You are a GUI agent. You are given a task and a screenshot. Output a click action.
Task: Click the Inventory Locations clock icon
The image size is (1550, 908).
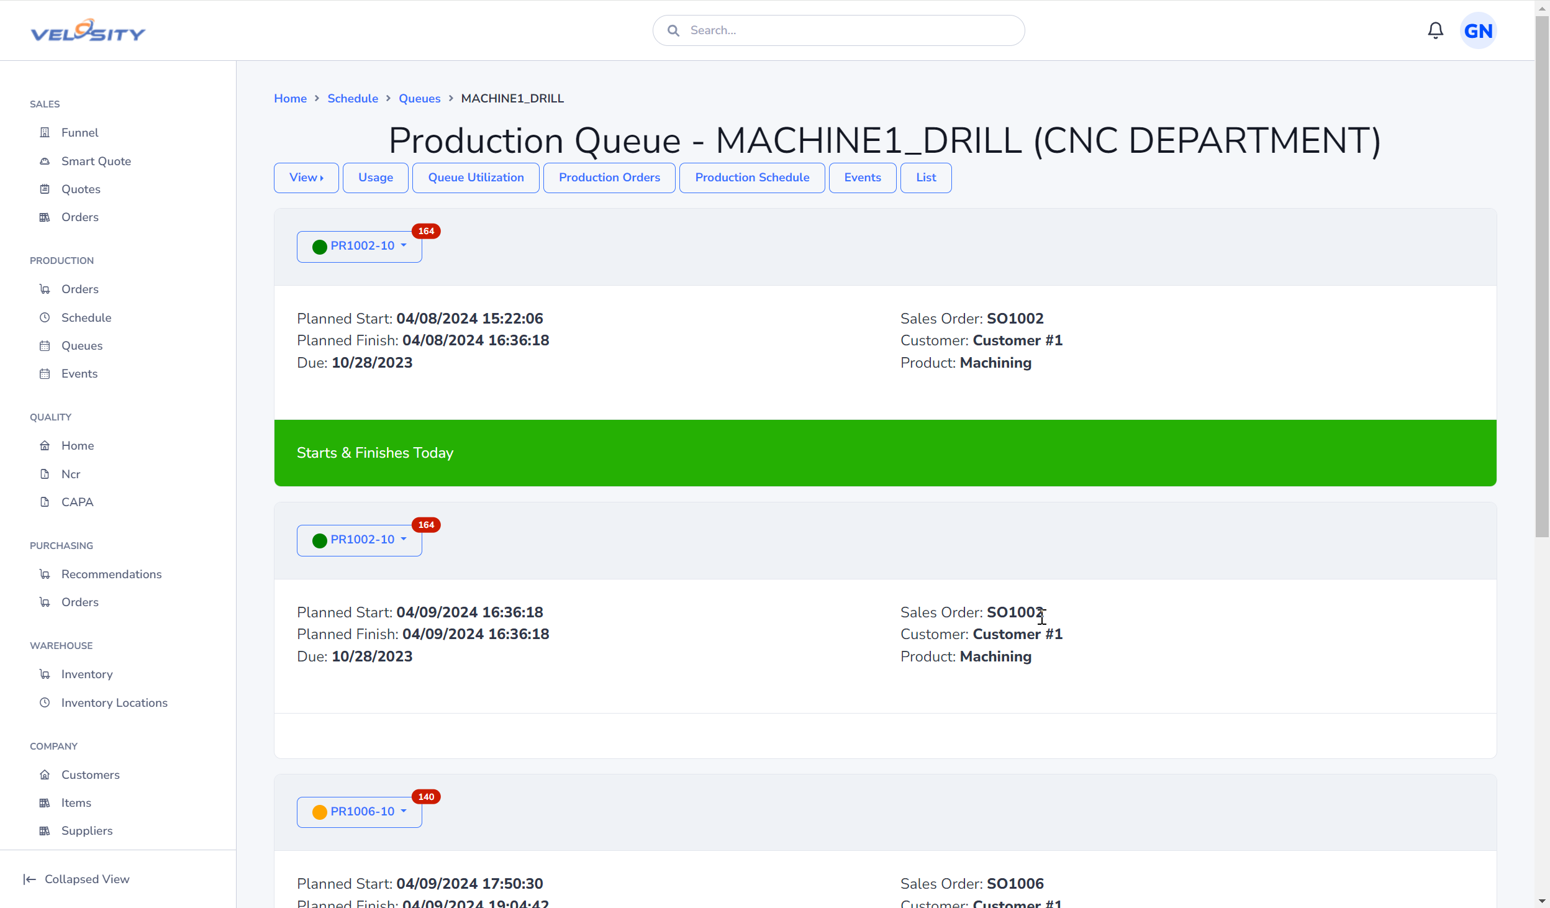coord(45,702)
